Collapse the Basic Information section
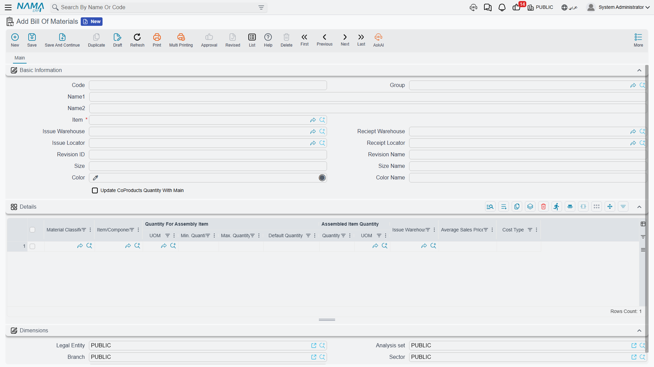 tap(639, 70)
